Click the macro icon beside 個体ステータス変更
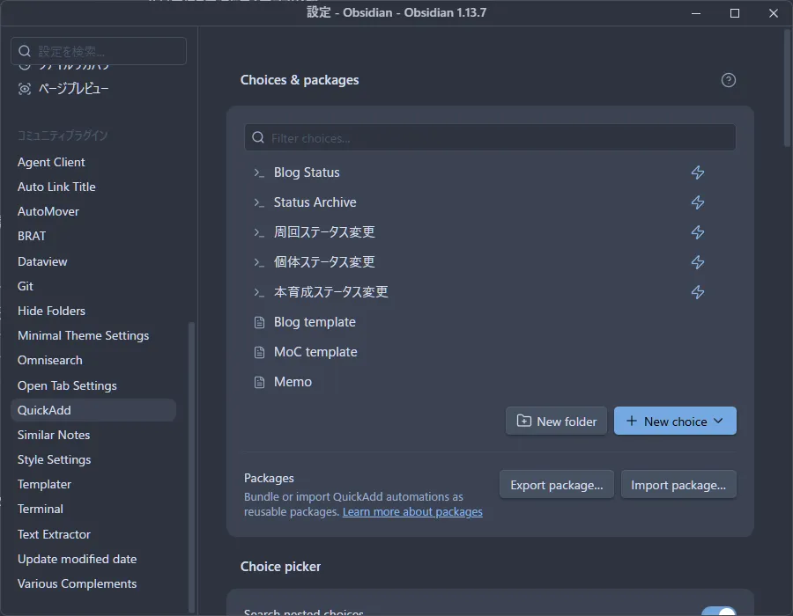This screenshot has height=616, width=793. click(259, 262)
